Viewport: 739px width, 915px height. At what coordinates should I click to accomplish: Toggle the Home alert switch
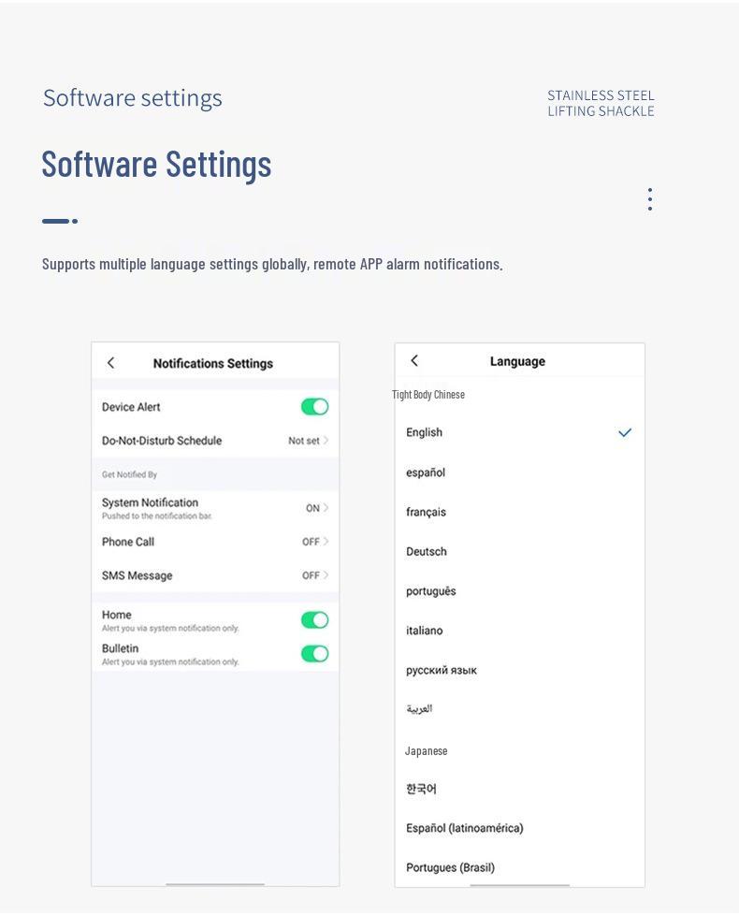click(x=315, y=619)
